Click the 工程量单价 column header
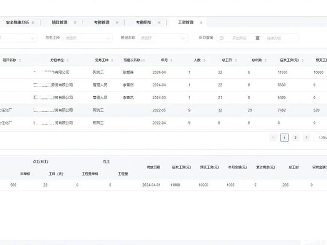 pos(90,174)
